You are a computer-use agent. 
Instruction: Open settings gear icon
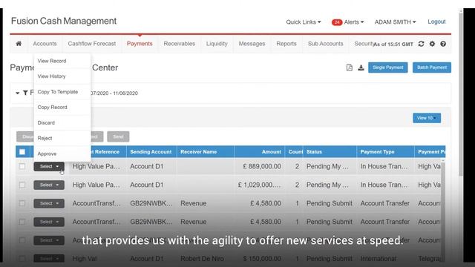point(432,44)
